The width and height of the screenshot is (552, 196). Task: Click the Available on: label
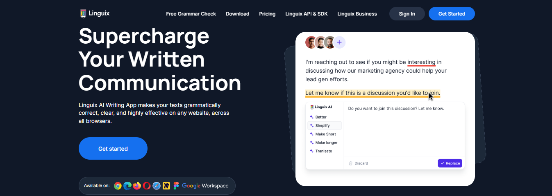click(97, 186)
